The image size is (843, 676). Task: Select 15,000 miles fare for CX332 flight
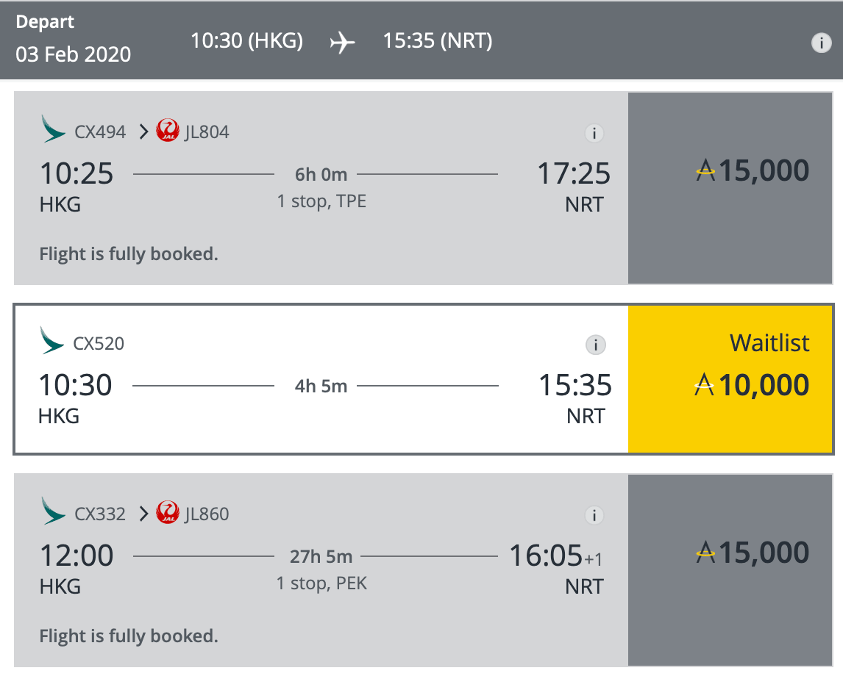point(730,570)
